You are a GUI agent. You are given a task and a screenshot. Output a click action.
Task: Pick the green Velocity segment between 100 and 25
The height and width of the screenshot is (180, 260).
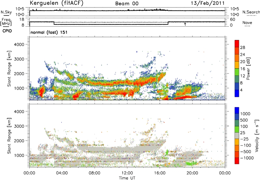click(237, 129)
